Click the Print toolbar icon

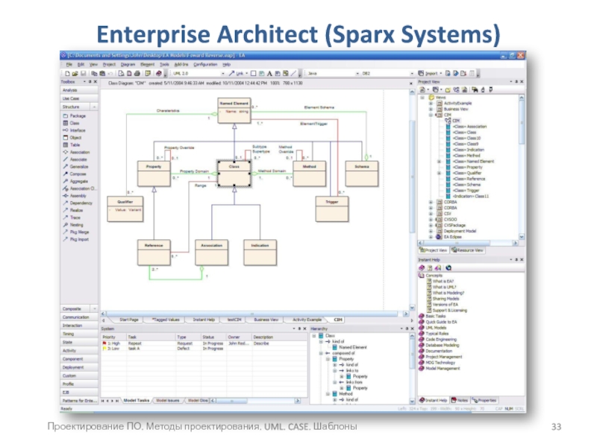137,73
